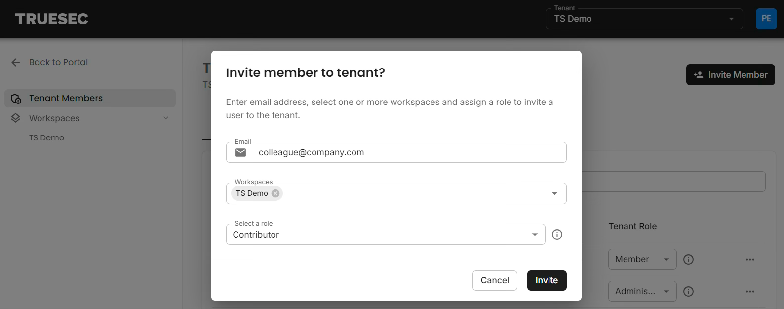Click the info icon beside the role selector
784x309 pixels.
pyautogui.click(x=557, y=234)
